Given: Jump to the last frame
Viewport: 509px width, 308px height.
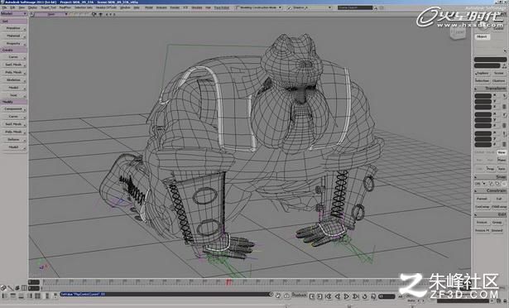Looking at the screenshot, I should pyautogui.click(x=355, y=296).
